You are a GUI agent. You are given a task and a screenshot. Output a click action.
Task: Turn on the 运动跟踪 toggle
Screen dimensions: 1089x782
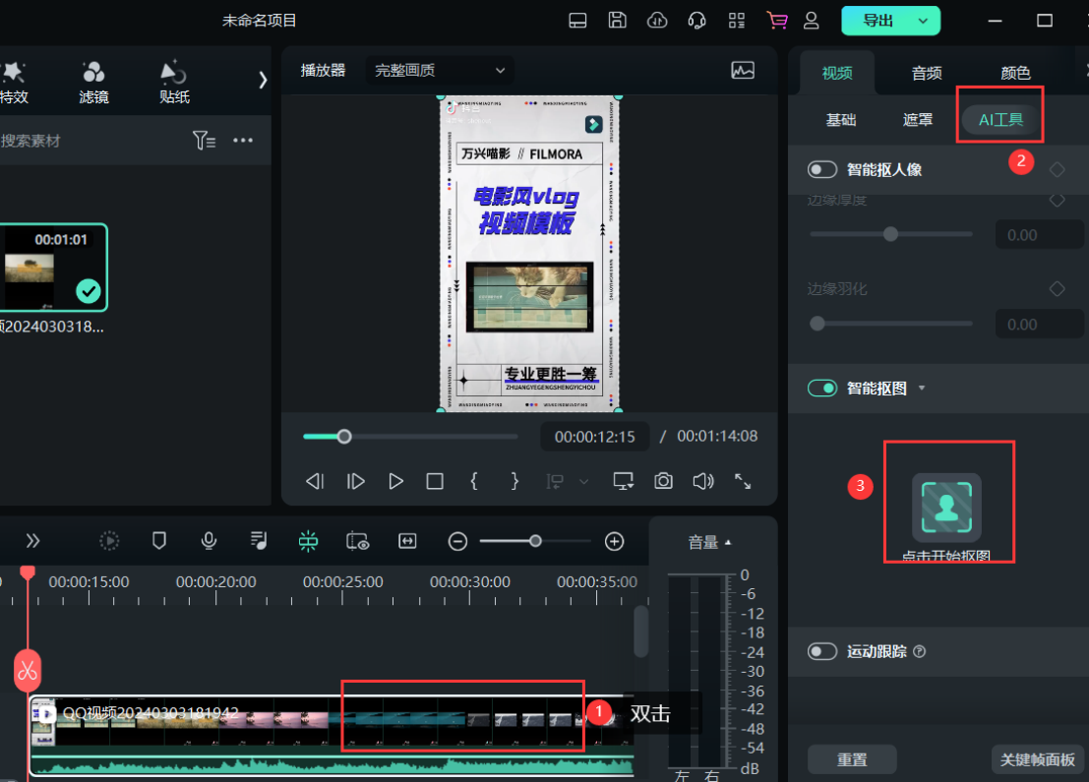pyautogui.click(x=822, y=651)
